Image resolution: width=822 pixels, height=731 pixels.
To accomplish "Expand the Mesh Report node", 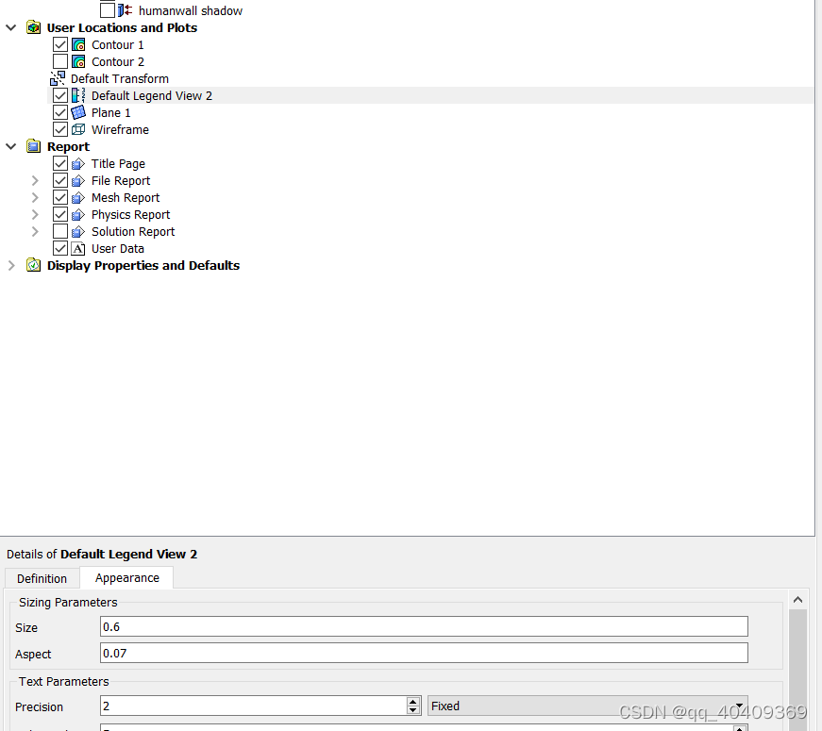I will click(x=35, y=197).
